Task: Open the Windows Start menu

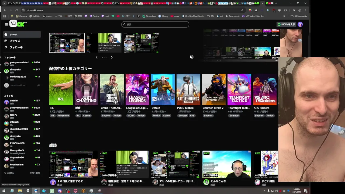Action: tap(4, 191)
